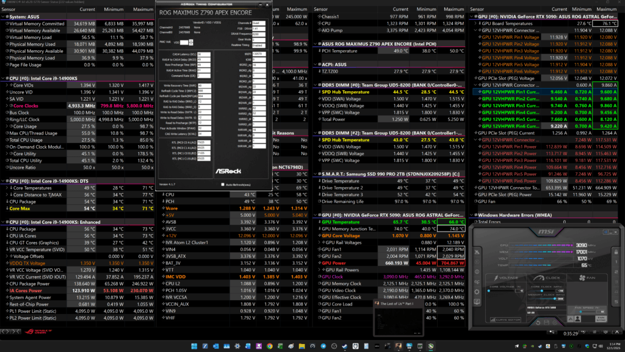The image size is (625, 352).
Task: Click the tREFI value field in Timing Configurator
Action: point(259,54)
